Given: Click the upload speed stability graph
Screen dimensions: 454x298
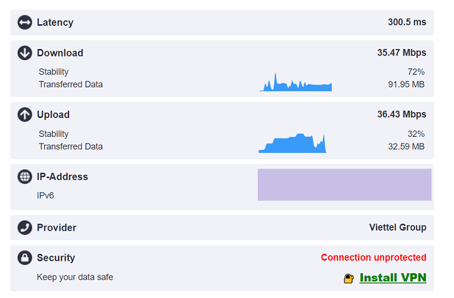Looking at the screenshot, I should click(x=293, y=143).
